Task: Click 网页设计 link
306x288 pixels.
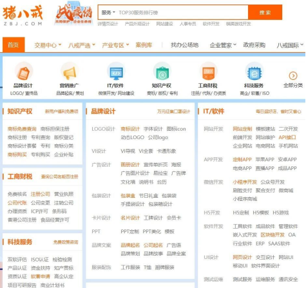Action: (242, 257)
